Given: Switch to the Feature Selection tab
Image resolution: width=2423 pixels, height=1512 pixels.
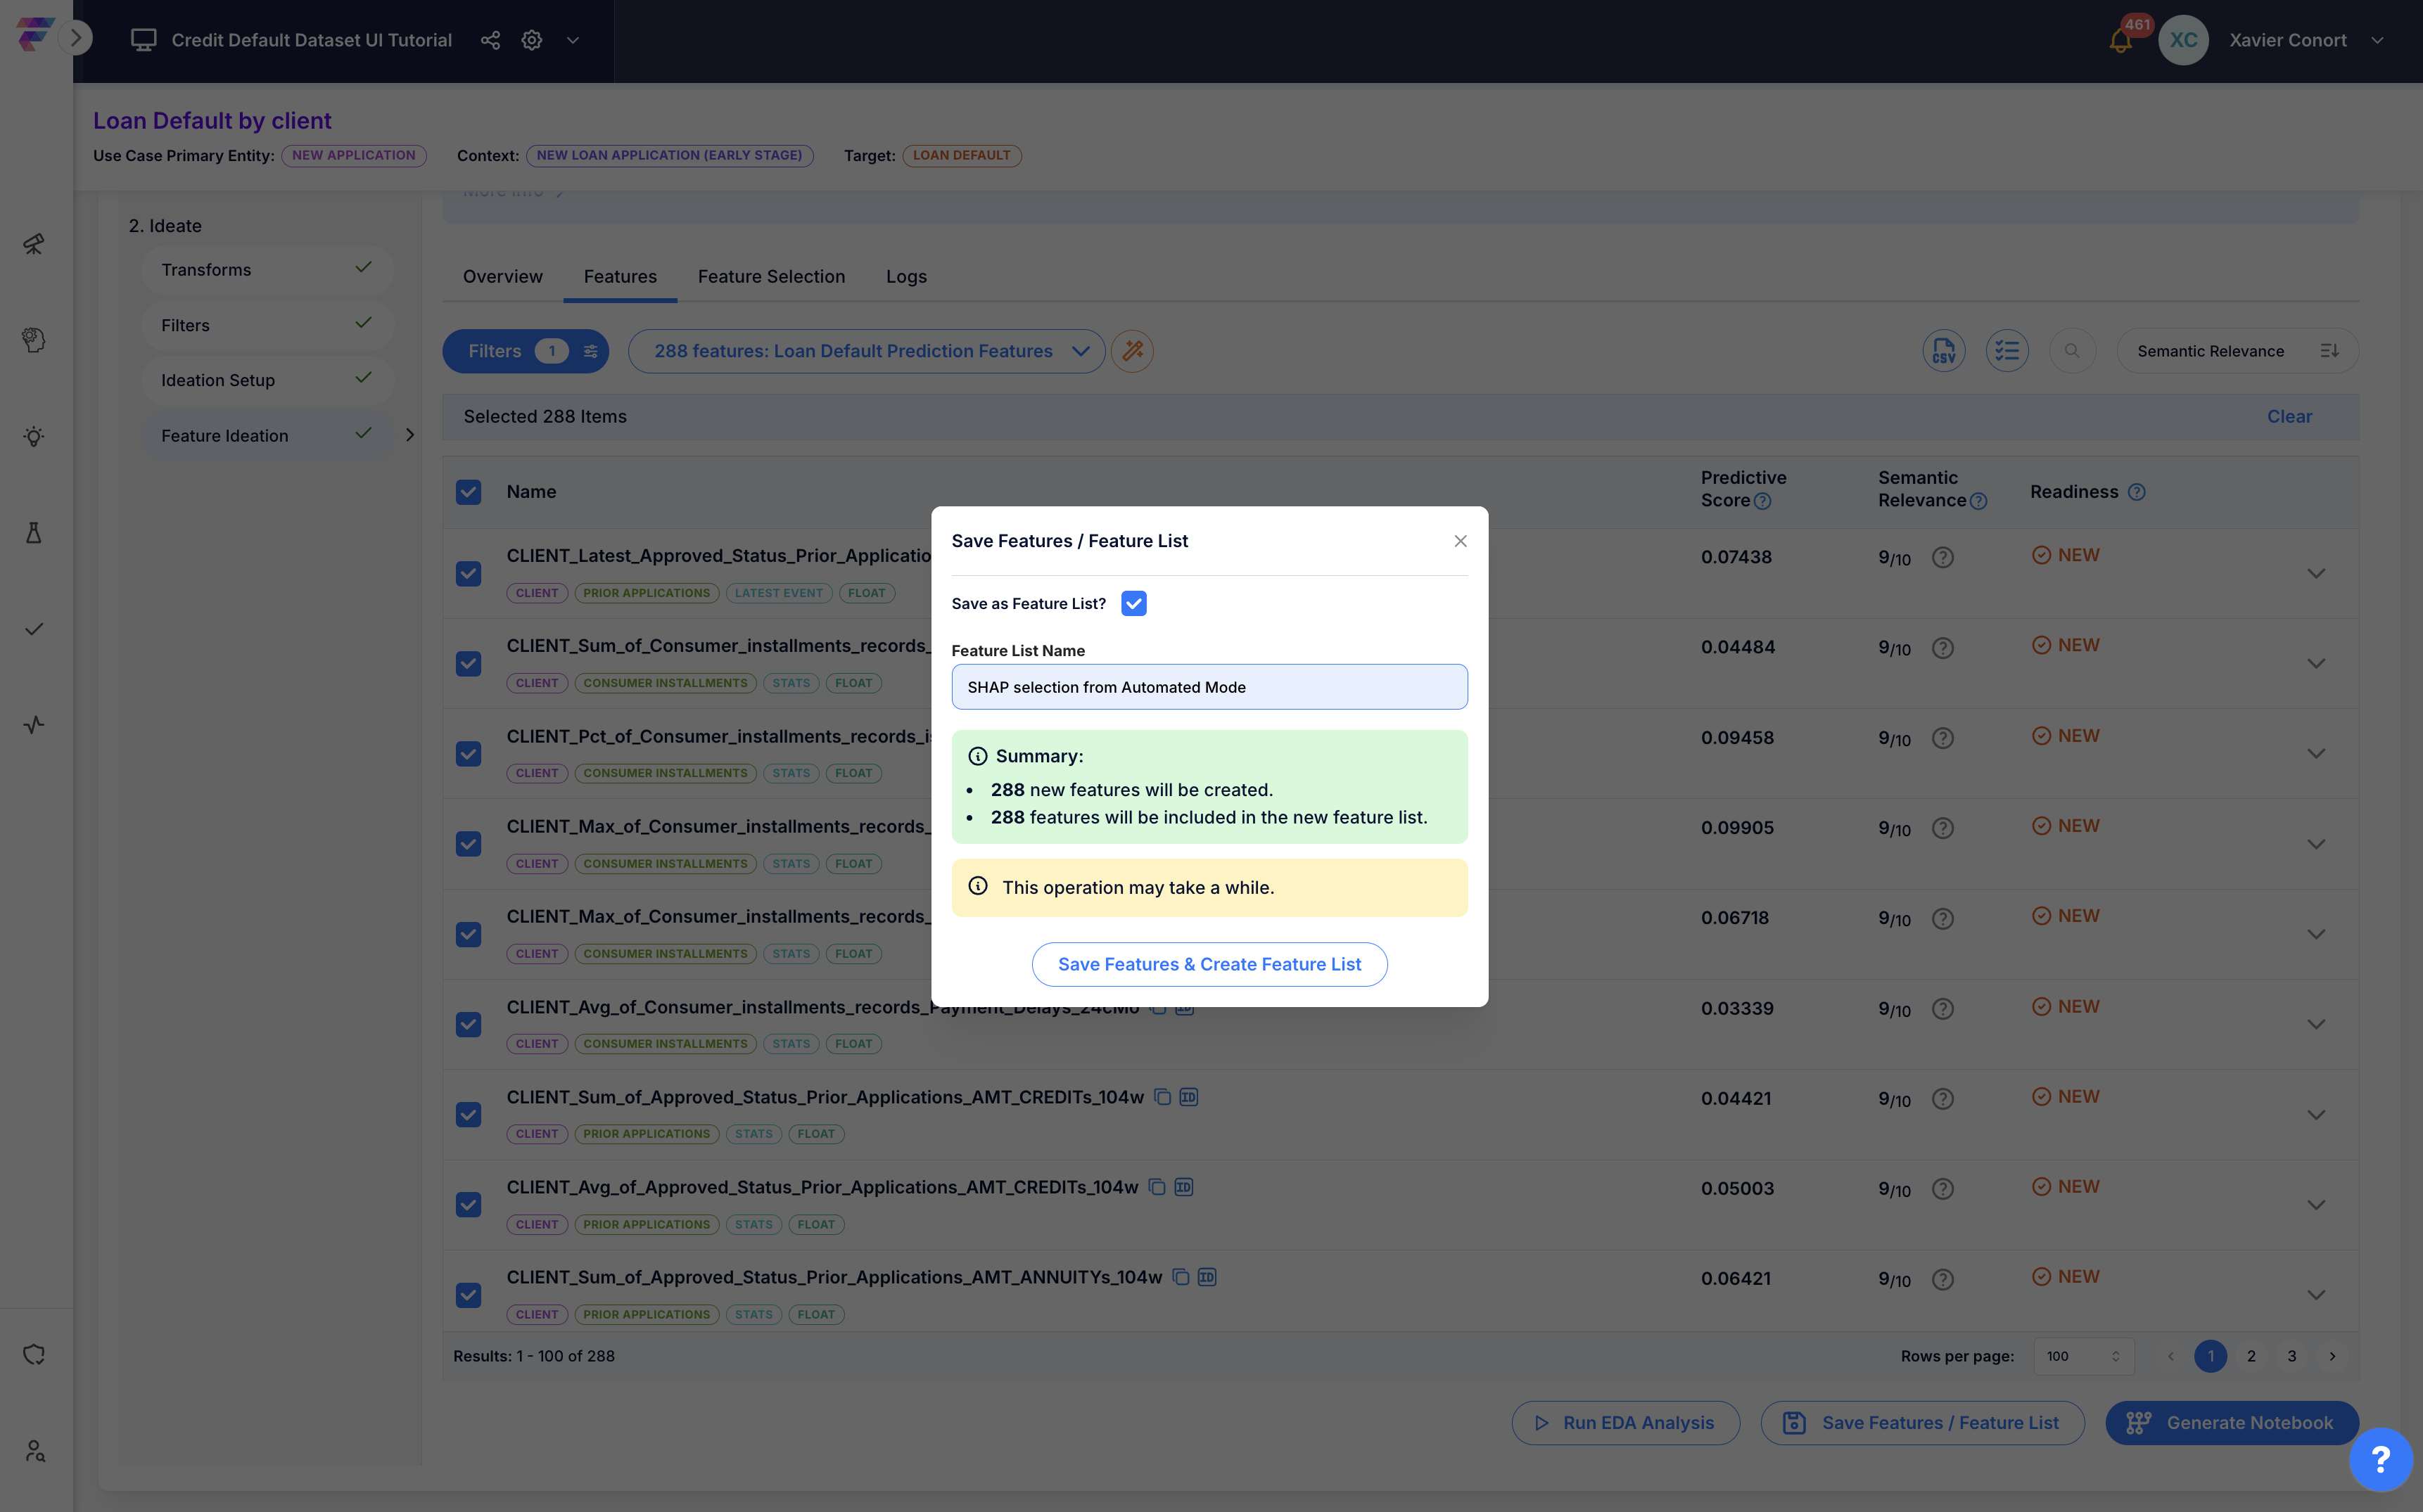Looking at the screenshot, I should [x=771, y=276].
